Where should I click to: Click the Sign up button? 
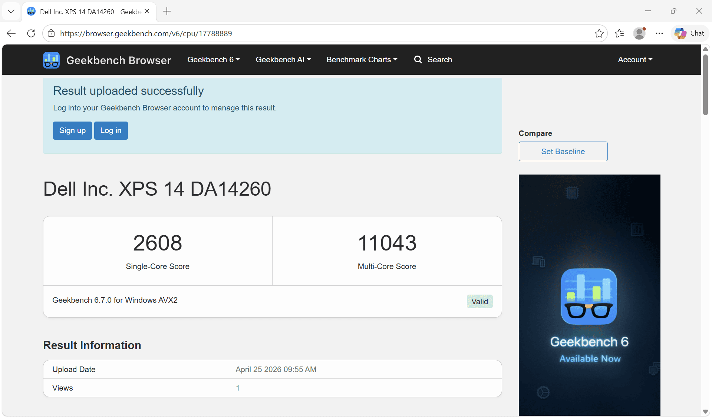click(72, 130)
